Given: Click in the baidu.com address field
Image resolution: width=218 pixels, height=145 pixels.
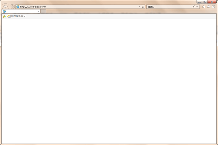Looking at the screenshot, I should 76,7.
